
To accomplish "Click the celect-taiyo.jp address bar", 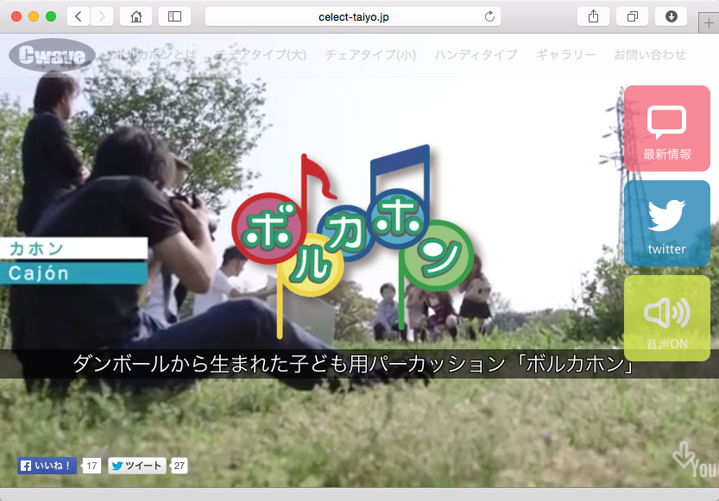I will (352, 16).
